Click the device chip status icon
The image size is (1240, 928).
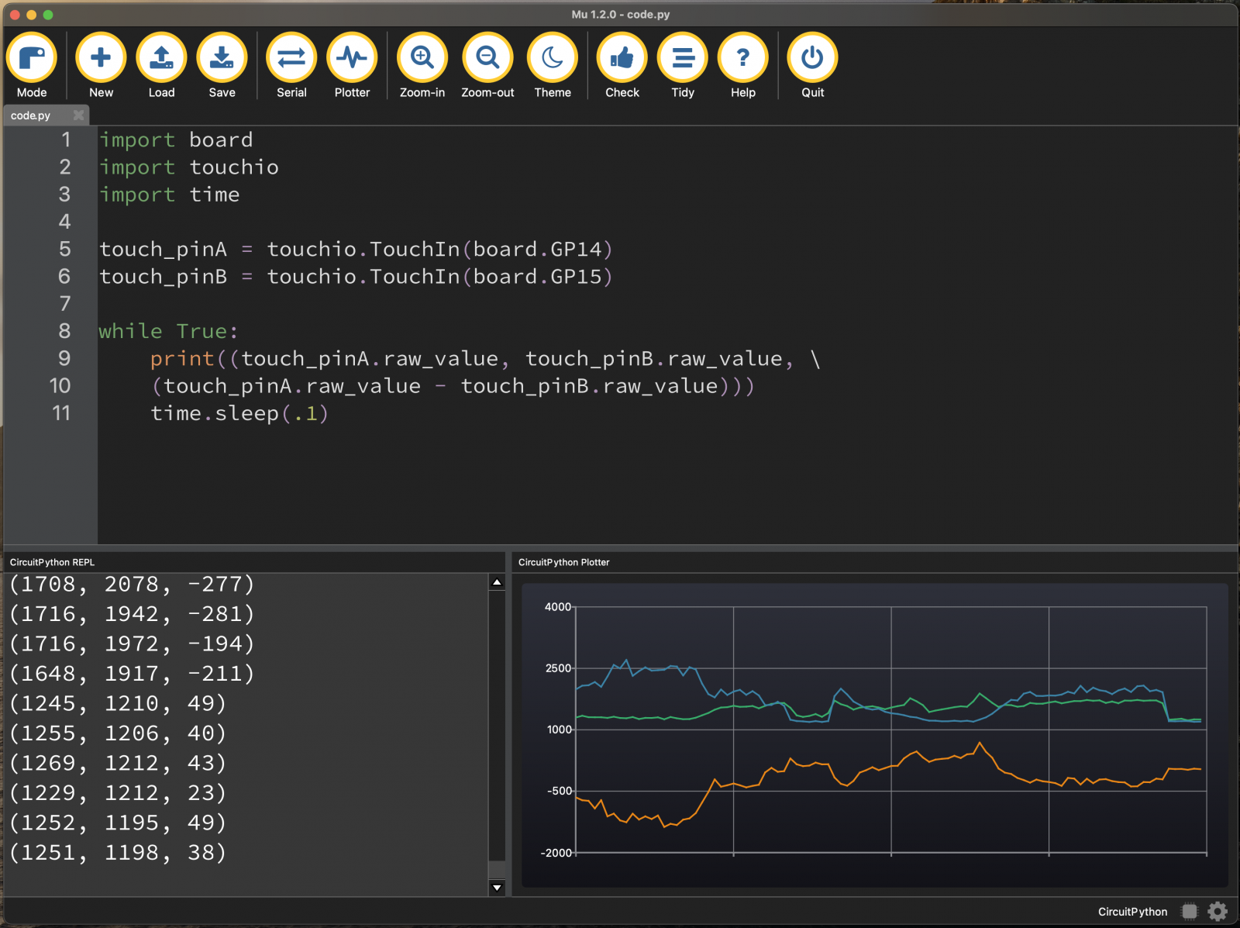coord(1189,911)
